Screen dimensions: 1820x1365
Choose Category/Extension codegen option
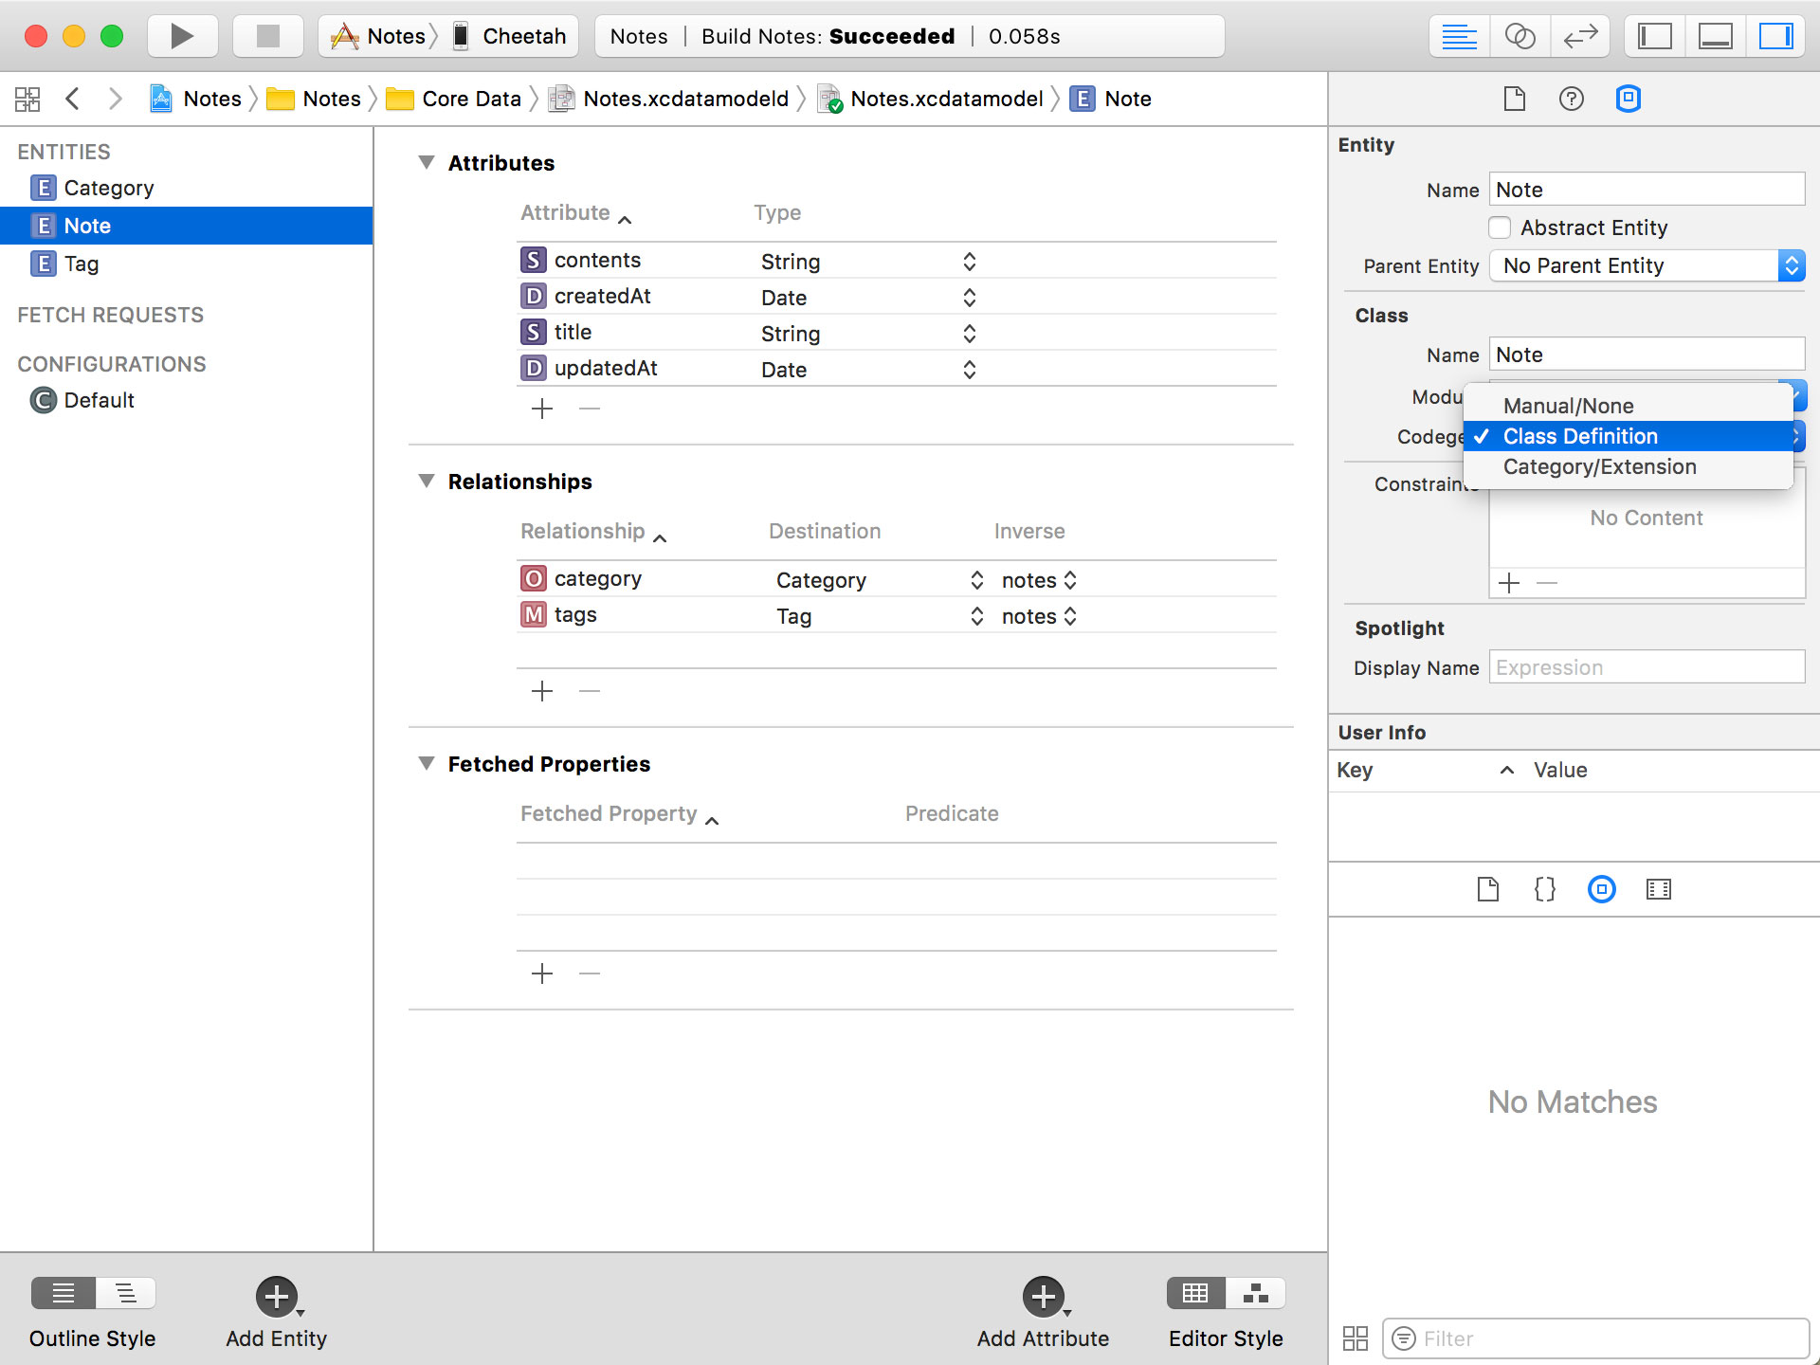[x=1599, y=466]
